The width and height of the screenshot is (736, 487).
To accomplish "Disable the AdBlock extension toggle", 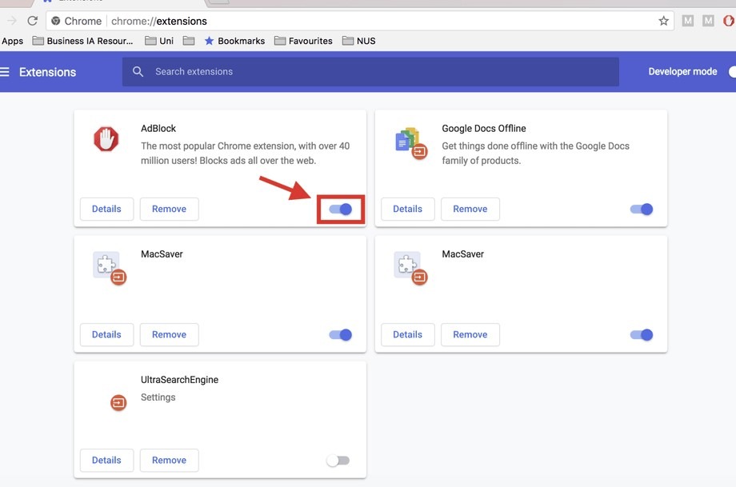I will pos(340,210).
